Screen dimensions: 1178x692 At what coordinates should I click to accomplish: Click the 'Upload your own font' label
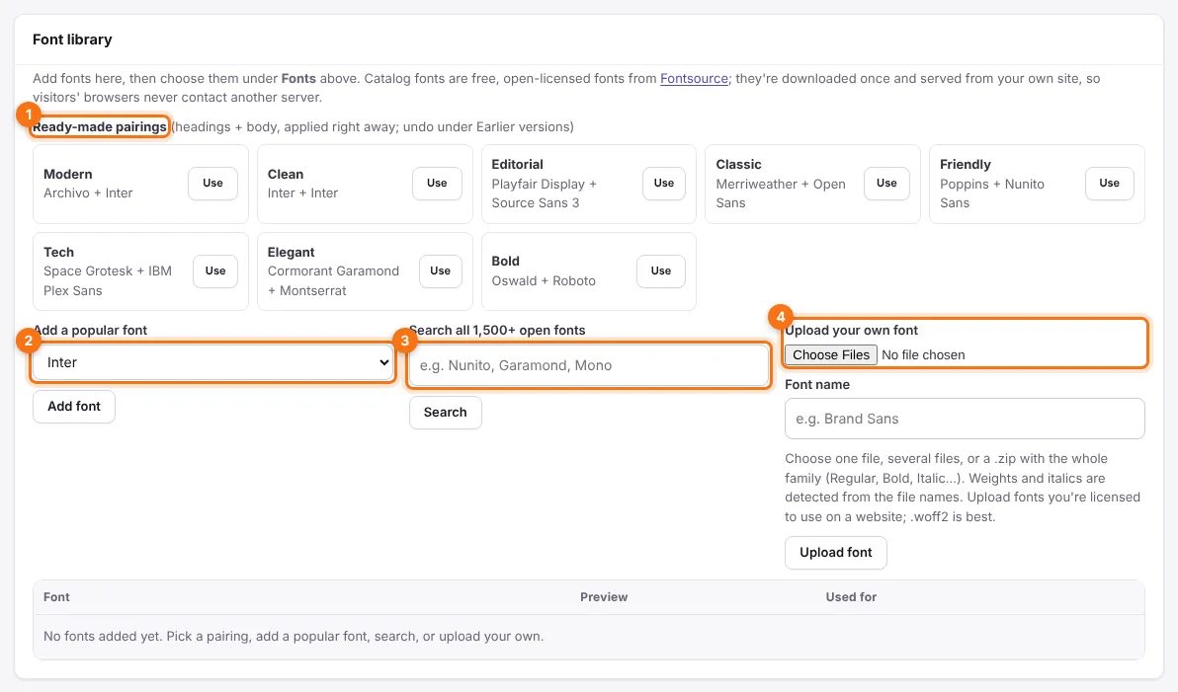pos(851,331)
